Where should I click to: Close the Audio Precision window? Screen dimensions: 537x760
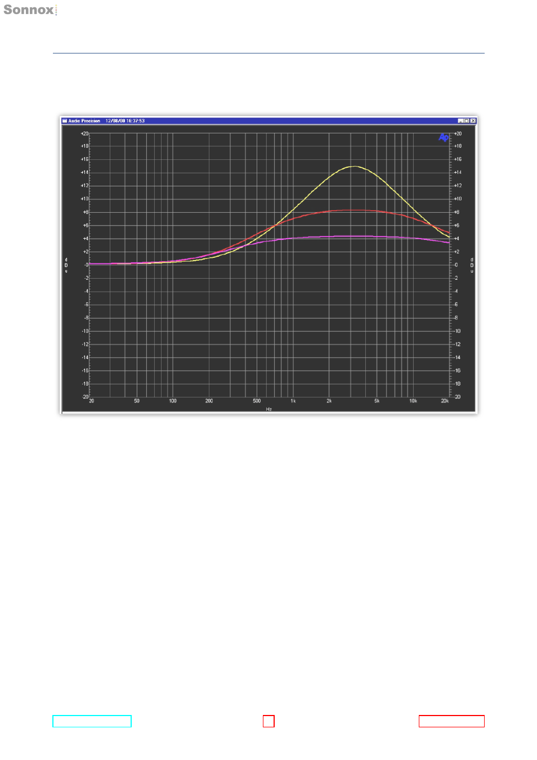[473, 120]
